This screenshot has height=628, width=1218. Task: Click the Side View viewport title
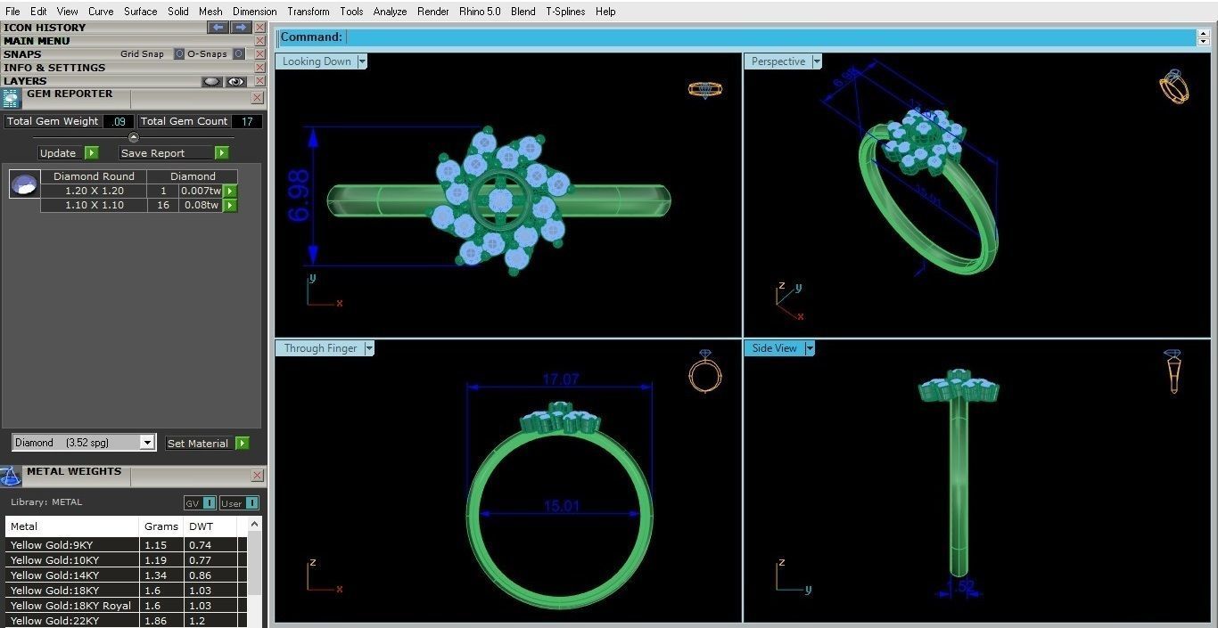coord(774,348)
